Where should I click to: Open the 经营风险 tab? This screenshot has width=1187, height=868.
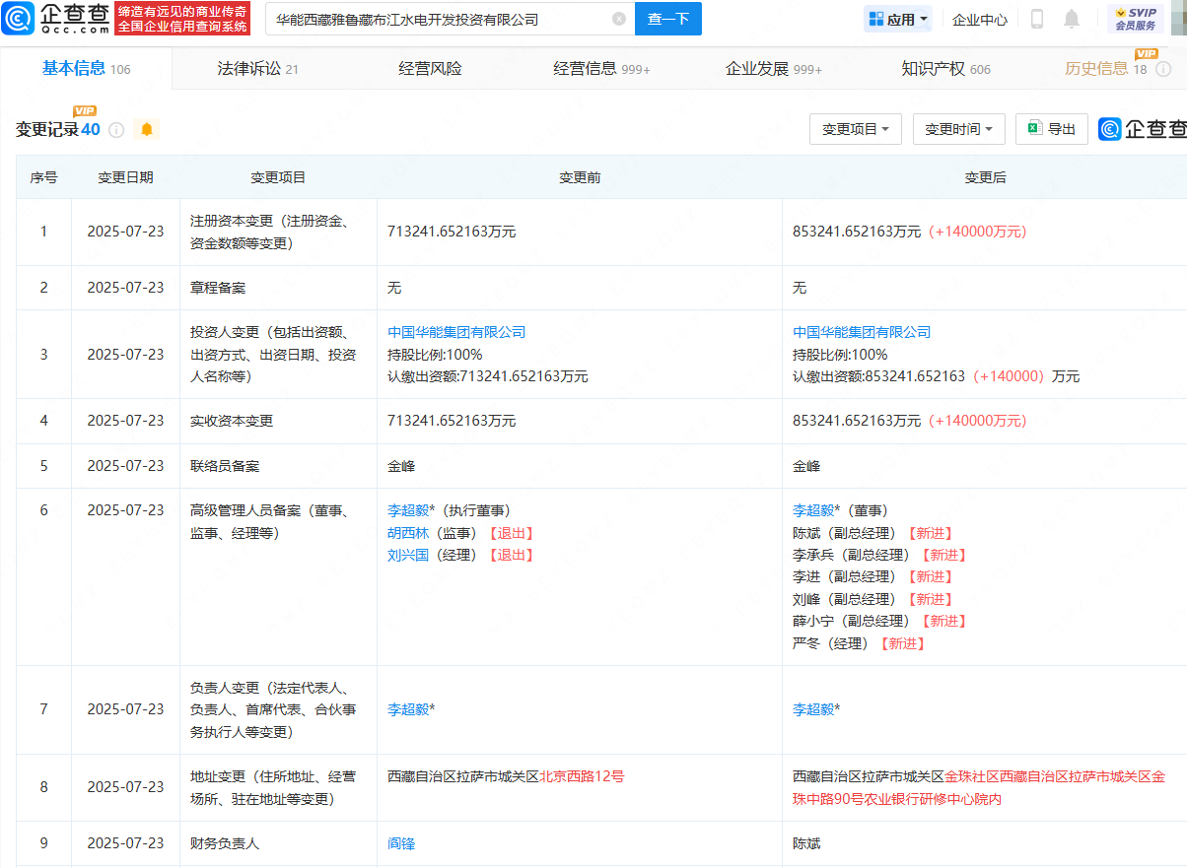[x=430, y=69]
